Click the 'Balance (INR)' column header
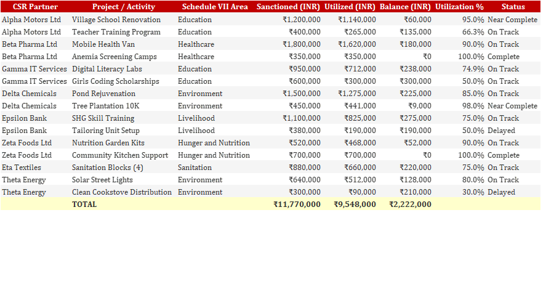Screen dimensions: 554x308 [x=405, y=7]
